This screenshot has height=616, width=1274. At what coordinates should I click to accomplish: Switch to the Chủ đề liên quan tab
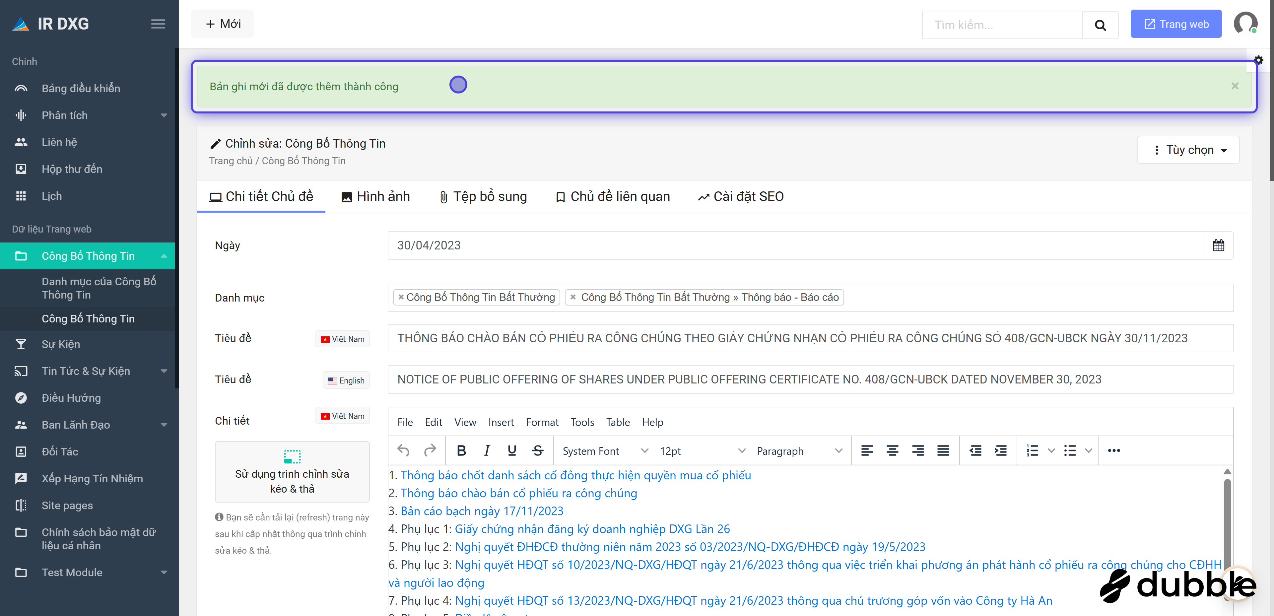coord(613,196)
